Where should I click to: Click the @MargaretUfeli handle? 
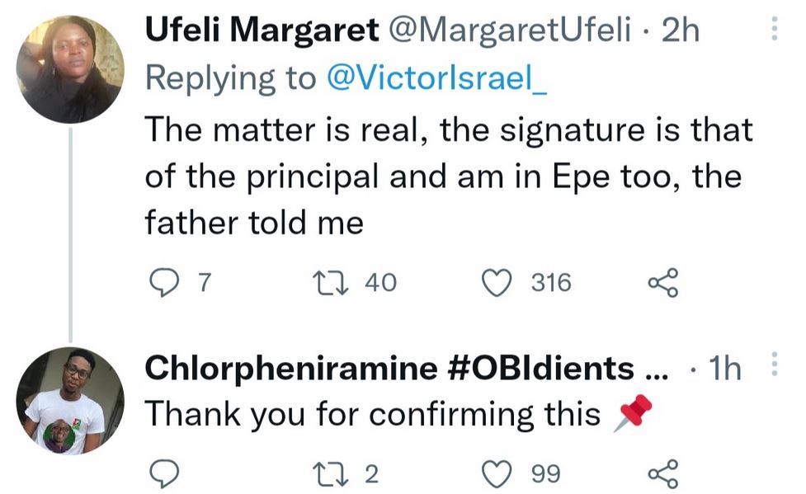(x=508, y=31)
